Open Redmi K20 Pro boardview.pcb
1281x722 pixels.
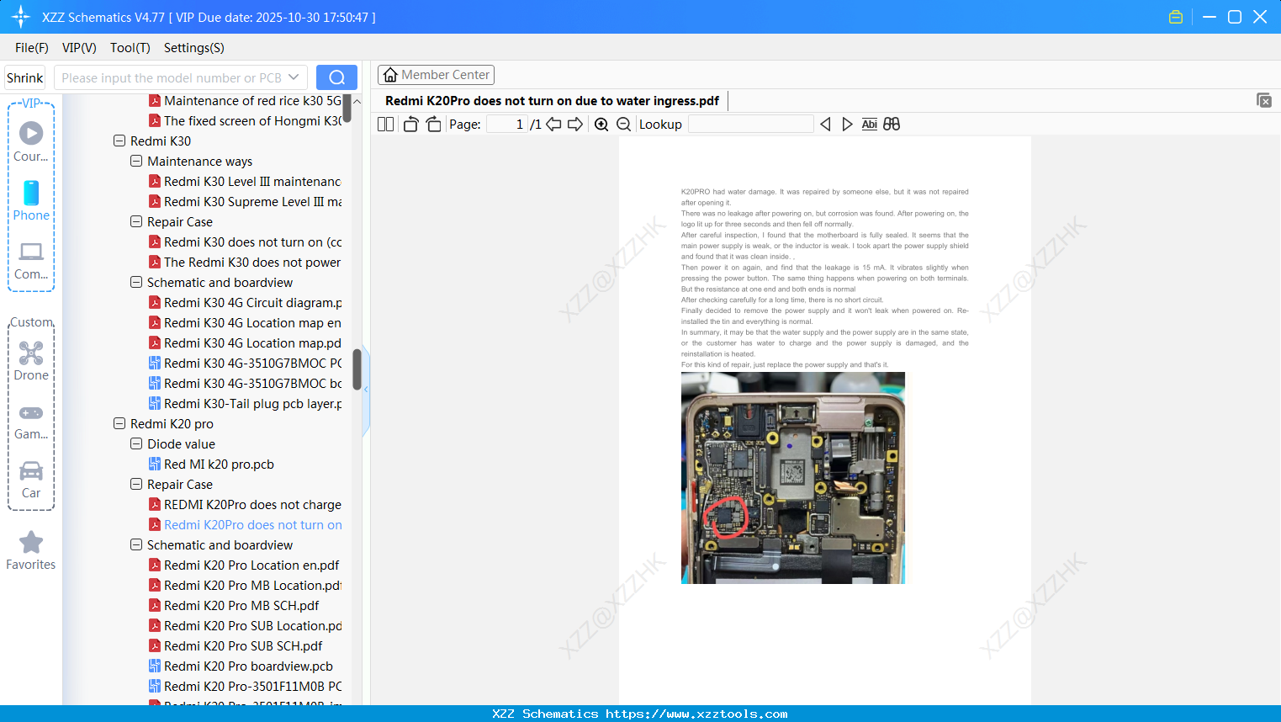[241, 666]
